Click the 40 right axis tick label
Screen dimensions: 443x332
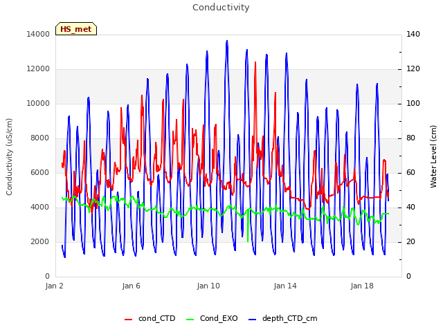tap(410, 207)
